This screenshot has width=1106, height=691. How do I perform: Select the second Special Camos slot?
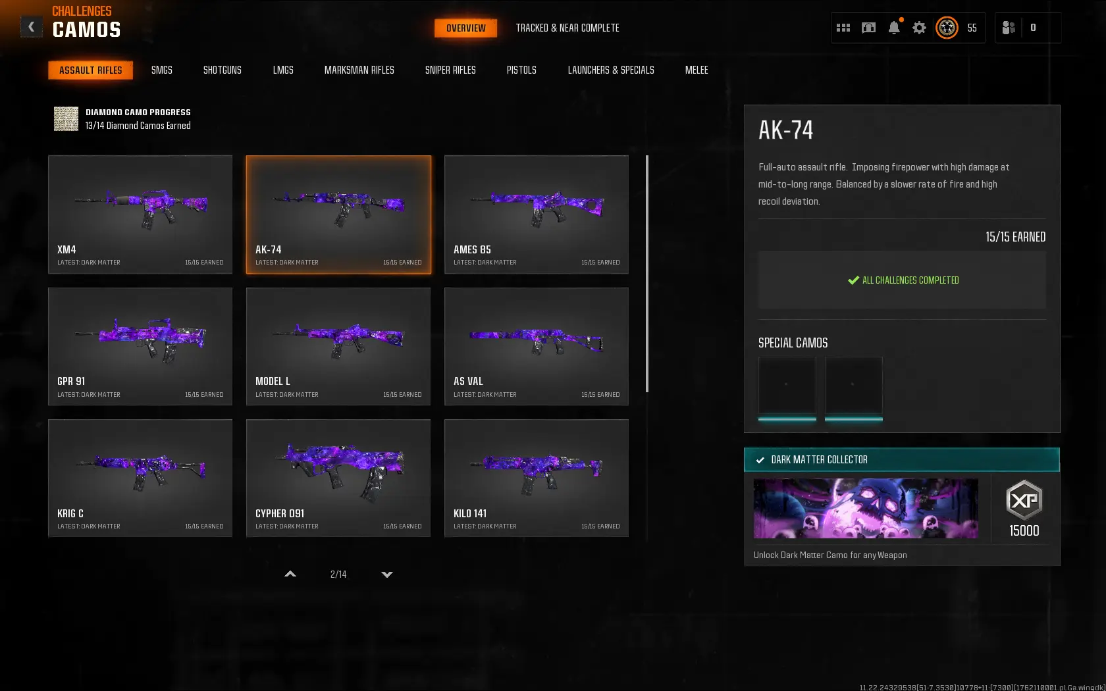tap(853, 386)
